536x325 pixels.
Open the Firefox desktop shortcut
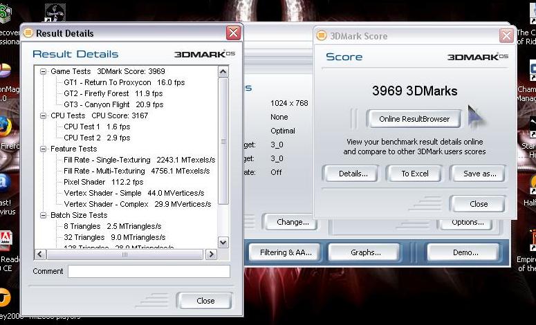pyautogui.click(x=6, y=127)
